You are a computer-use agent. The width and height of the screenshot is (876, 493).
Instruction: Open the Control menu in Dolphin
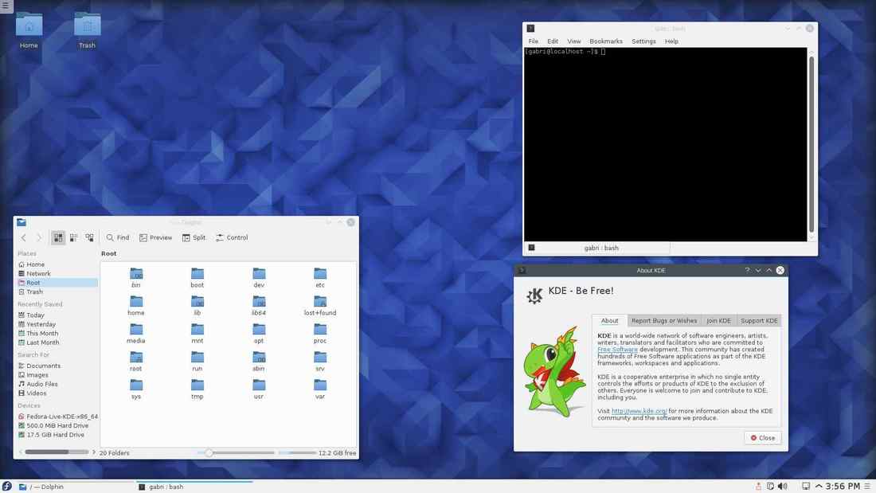[231, 237]
